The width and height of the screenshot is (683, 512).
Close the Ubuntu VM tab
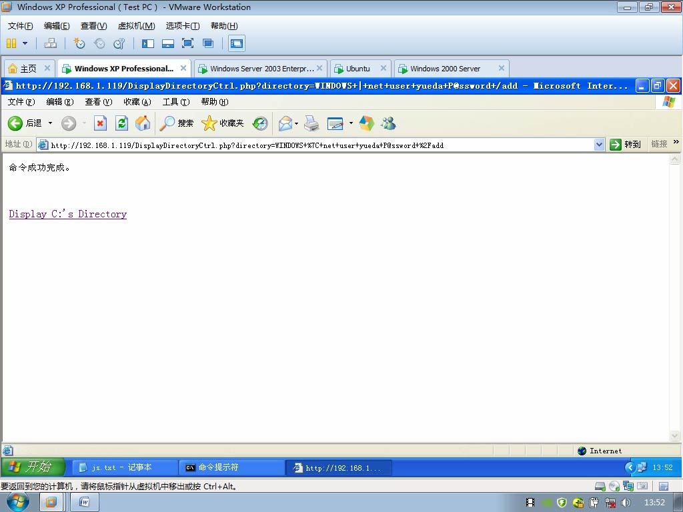[x=384, y=68]
